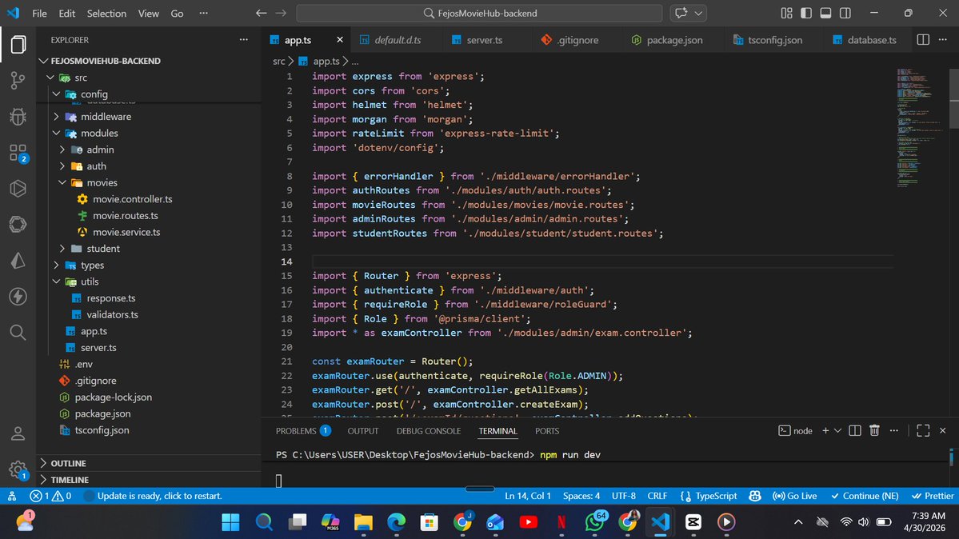Toggle bottom panel visibility

pyautogui.click(x=825, y=13)
